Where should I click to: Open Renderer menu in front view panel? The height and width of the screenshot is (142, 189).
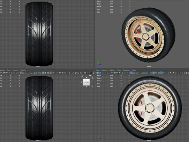[x=16, y=70]
